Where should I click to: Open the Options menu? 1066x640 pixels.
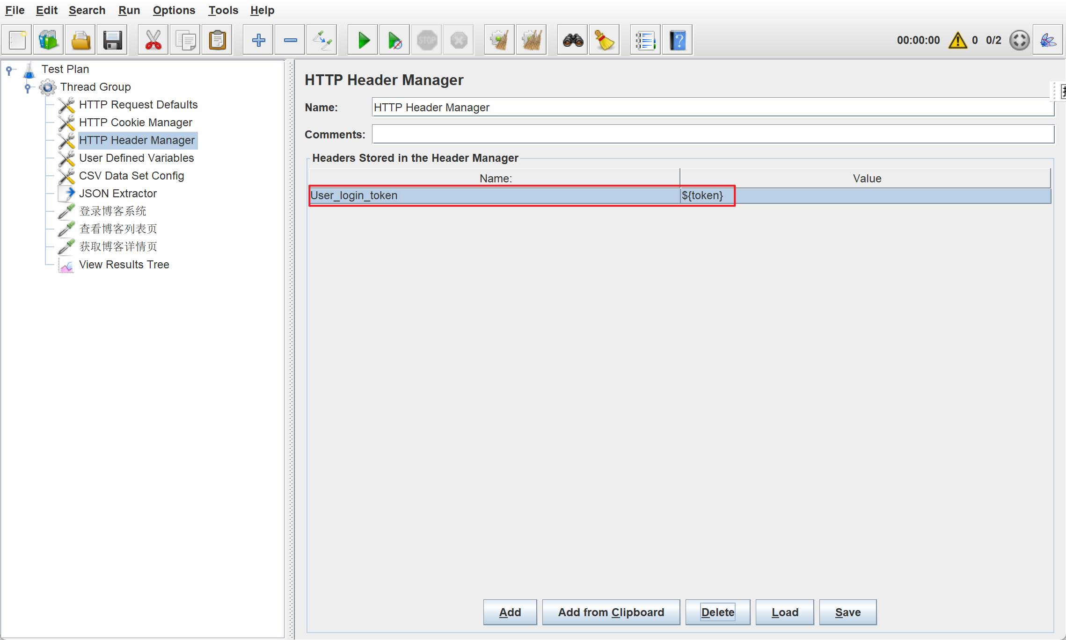[x=174, y=10]
